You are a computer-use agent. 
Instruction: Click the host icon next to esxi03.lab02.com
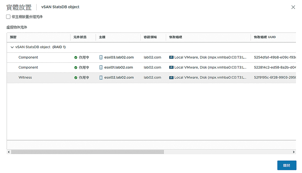pyautogui.click(x=101, y=57)
